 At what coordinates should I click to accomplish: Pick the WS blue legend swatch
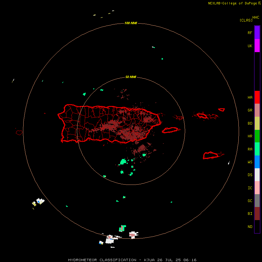point(257,162)
